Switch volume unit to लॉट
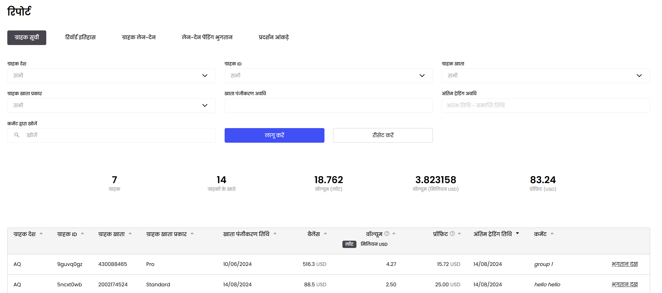662x293 pixels. pyautogui.click(x=349, y=244)
